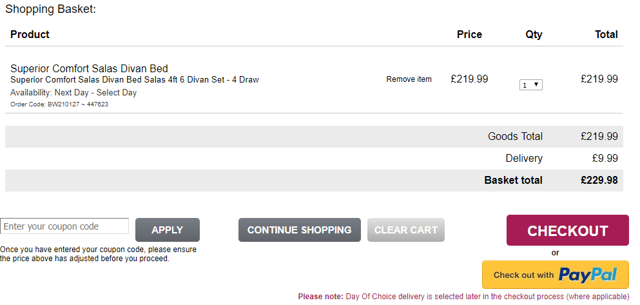640x305 pixels.
Task: Click the Day Of Choice delivery note
Action: click(463, 297)
